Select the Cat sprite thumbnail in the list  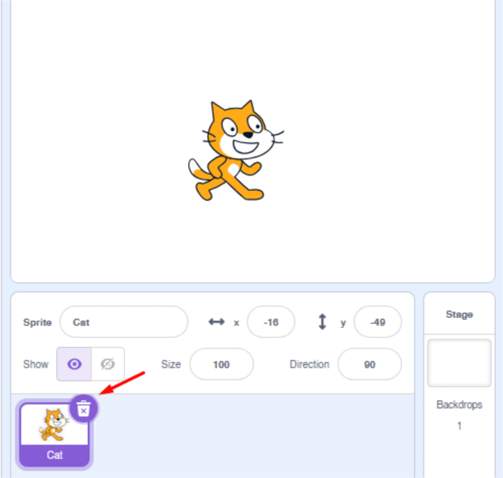pos(54,434)
